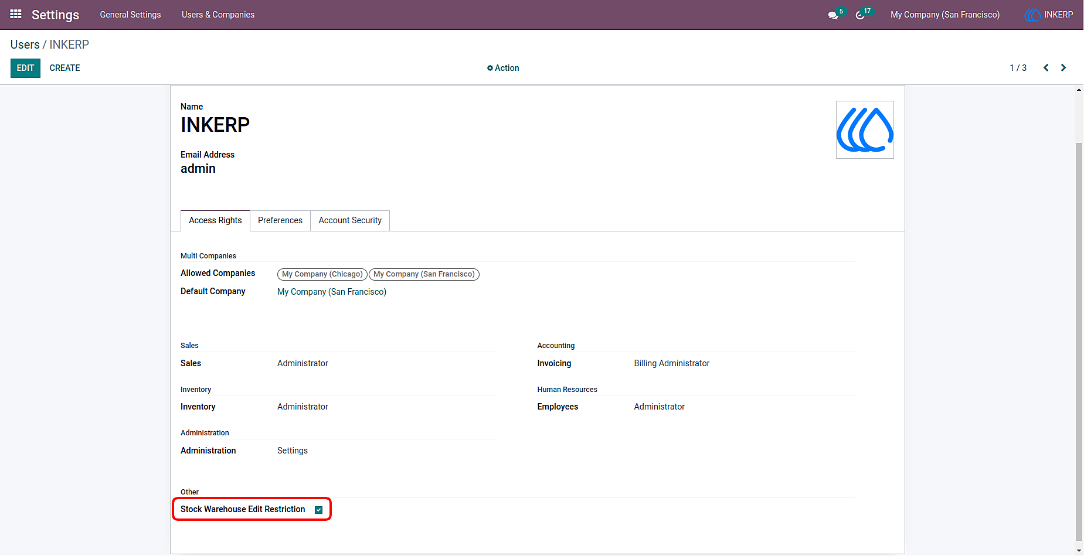Go to the next user record arrow
This screenshot has width=1084, height=556.
point(1063,68)
